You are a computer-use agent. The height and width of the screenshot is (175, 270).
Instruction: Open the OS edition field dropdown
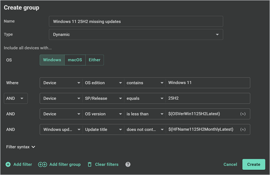103,83
